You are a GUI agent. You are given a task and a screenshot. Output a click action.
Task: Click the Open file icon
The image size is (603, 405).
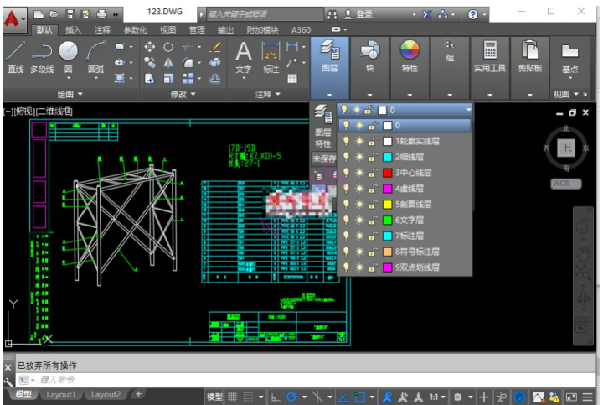coord(54,14)
